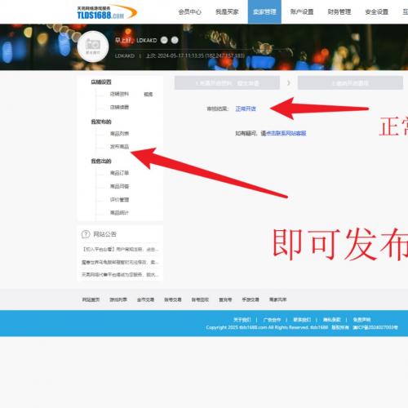Click the question mark icon beside 网站公告
408x408 pixels.
coord(86,234)
